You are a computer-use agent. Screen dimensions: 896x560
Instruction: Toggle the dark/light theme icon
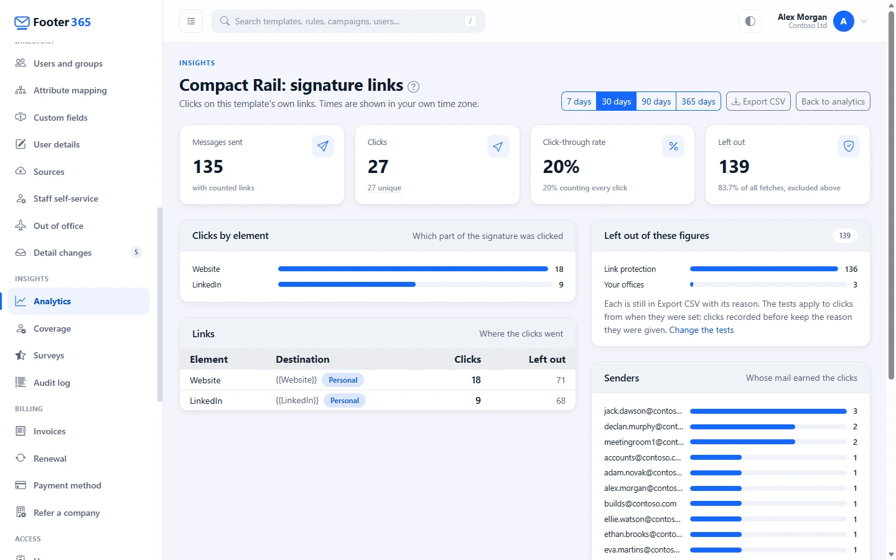pos(750,21)
